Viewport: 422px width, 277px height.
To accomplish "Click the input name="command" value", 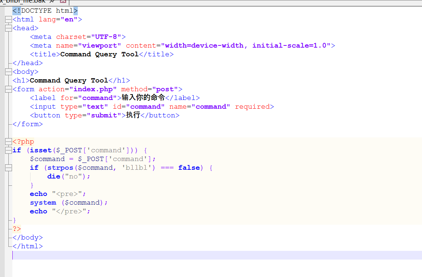I will (211, 107).
